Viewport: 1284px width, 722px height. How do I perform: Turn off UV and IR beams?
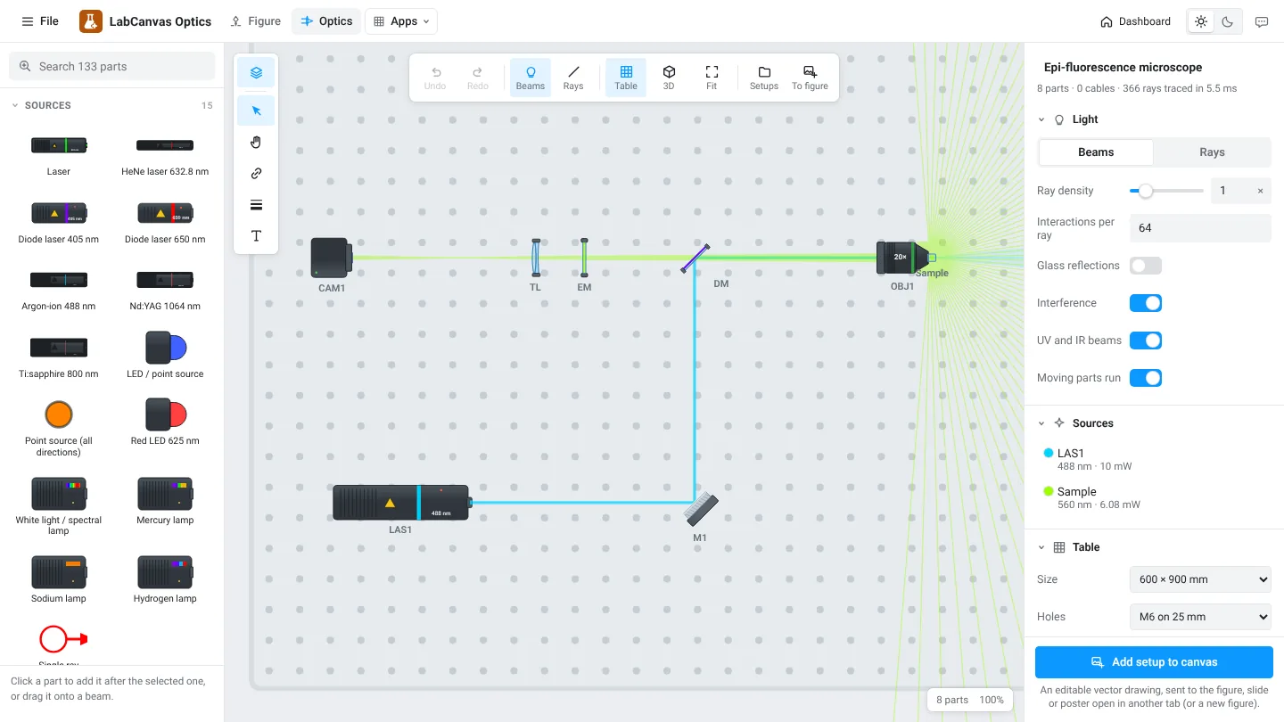[1146, 340]
